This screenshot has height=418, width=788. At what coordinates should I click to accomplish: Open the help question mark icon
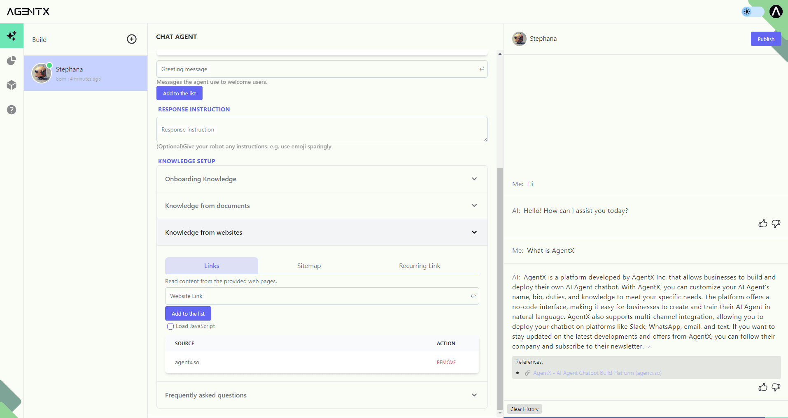(12, 110)
